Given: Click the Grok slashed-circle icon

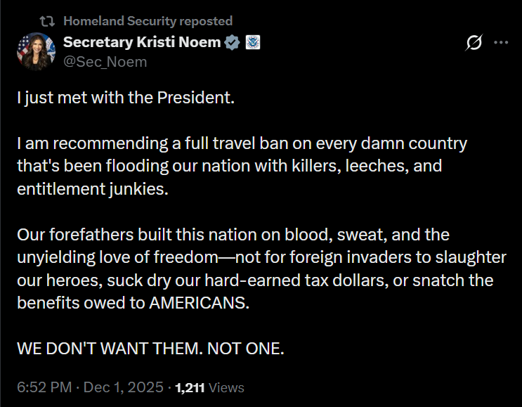Looking at the screenshot, I should pyautogui.click(x=474, y=43).
